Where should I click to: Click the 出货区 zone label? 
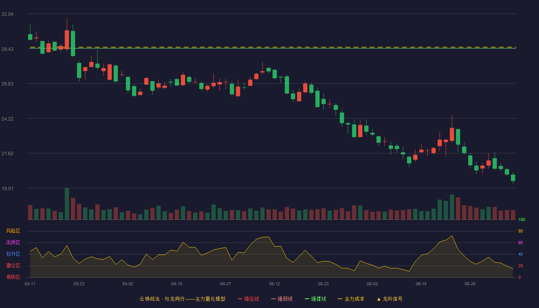coord(13,243)
